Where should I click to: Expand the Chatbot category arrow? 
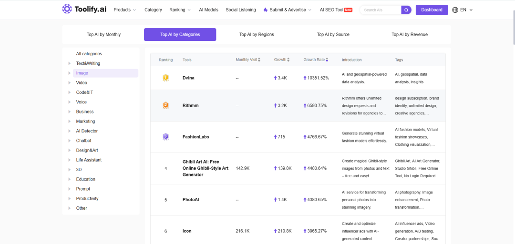[69, 141]
